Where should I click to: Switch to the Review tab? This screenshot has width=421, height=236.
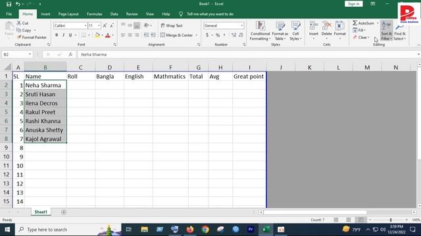132,14
